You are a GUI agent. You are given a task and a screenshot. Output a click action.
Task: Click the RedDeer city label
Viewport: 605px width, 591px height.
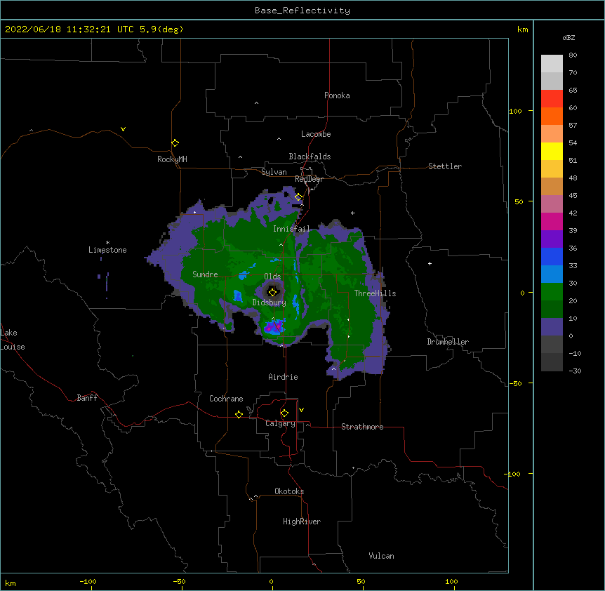(309, 179)
